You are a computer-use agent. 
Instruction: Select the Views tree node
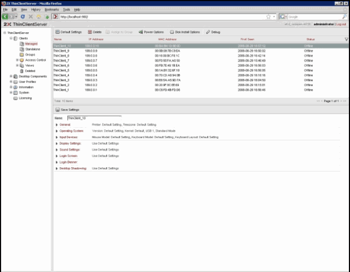(30, 66)
